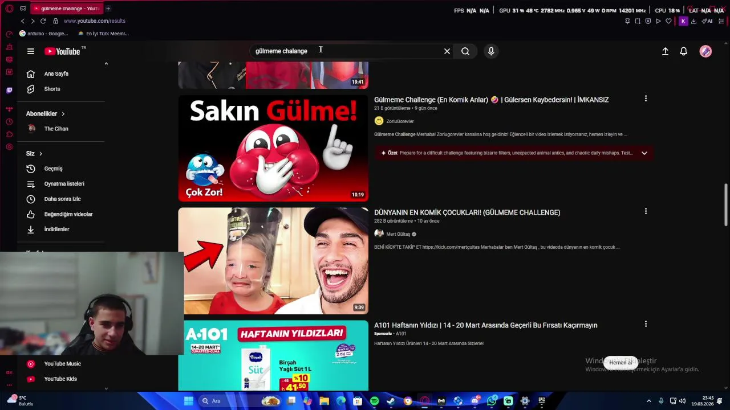Expand the Abonelikler section
This screenshot has width=730, height=410.
point(45,114)
